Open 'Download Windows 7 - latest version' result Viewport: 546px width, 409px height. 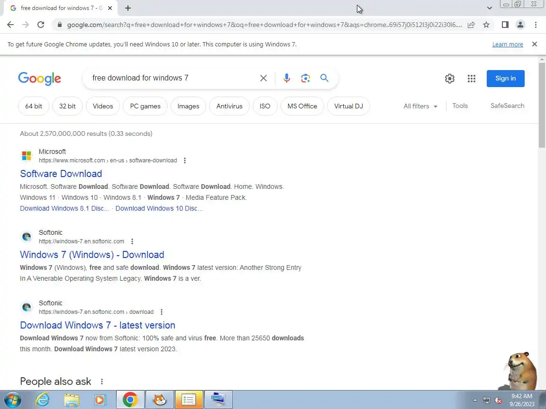[98, 325]
